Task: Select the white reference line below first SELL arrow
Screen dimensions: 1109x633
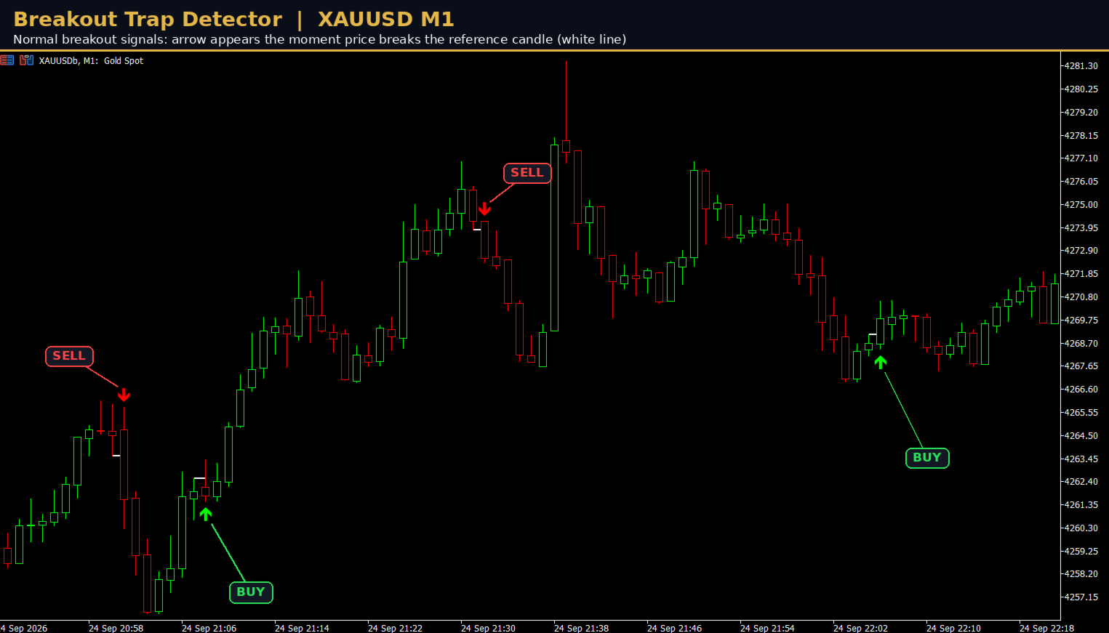Action: click(116, 456)
